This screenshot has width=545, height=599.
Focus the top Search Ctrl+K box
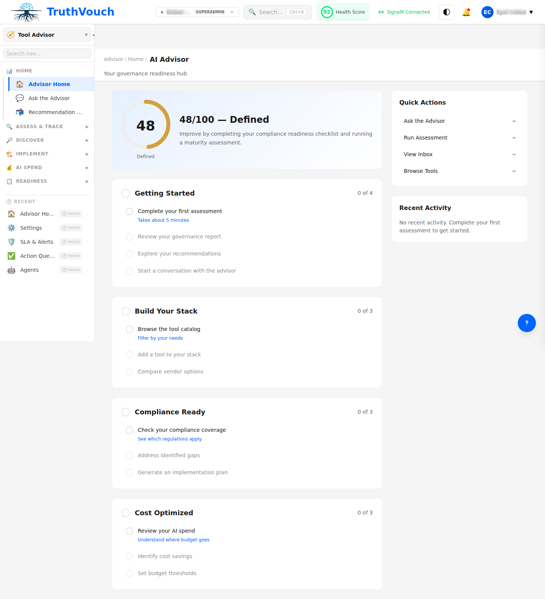coord(278,12)
